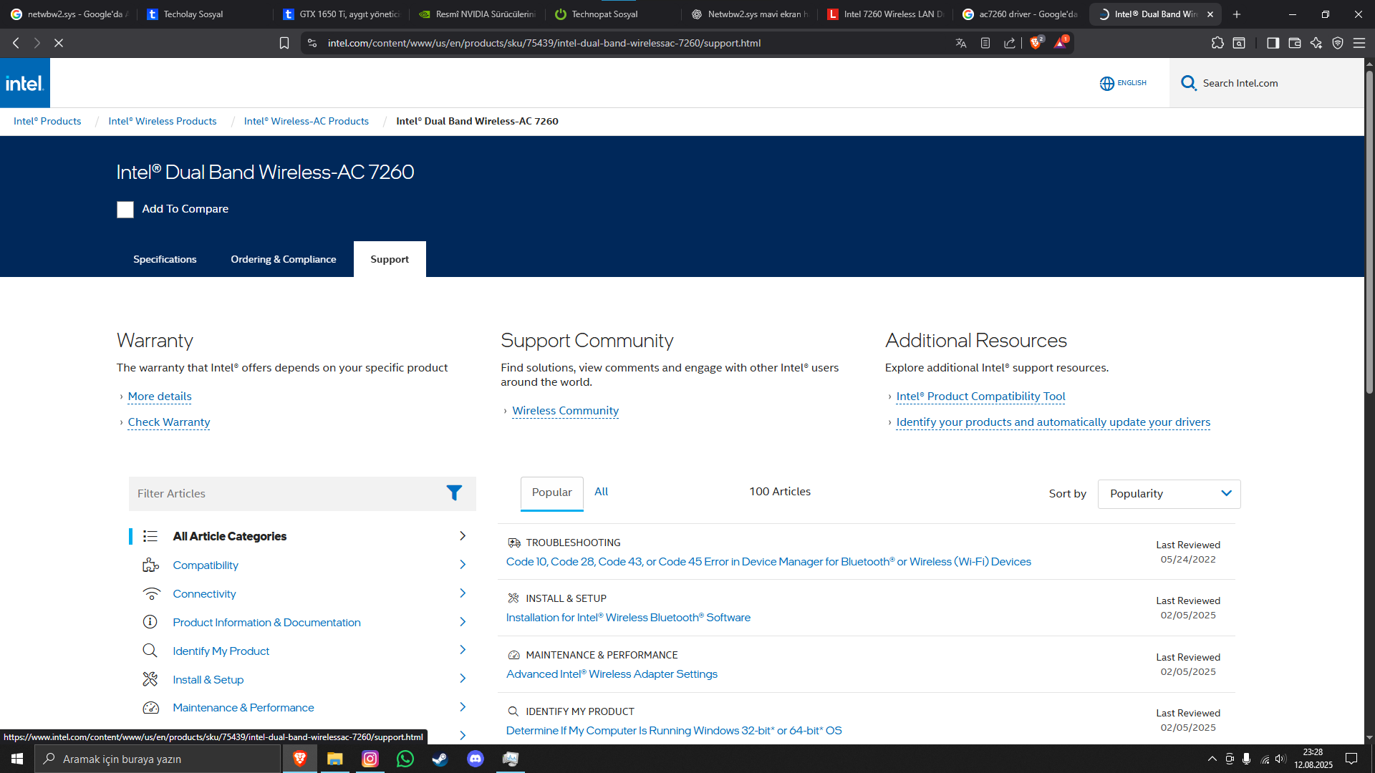Open Steam from the taskbar

pos(440,759)
